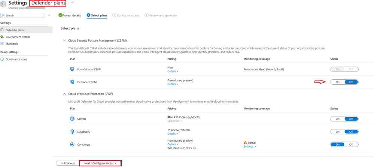This screenshot has width=374, height=167.
Task: Click the Servers plan icon
Action: click(72, 119)
